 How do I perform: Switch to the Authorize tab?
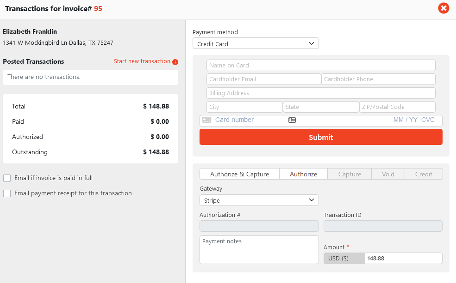tap(303, 174)
